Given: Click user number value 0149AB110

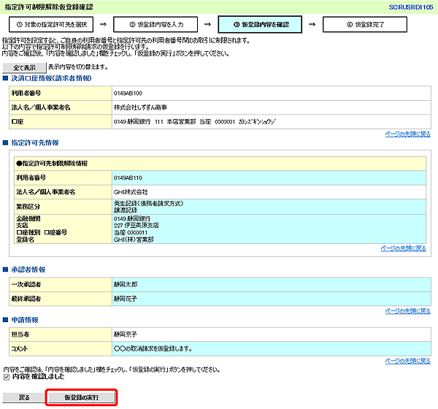Looking at the screenshot, I should (x=128, y=177).
